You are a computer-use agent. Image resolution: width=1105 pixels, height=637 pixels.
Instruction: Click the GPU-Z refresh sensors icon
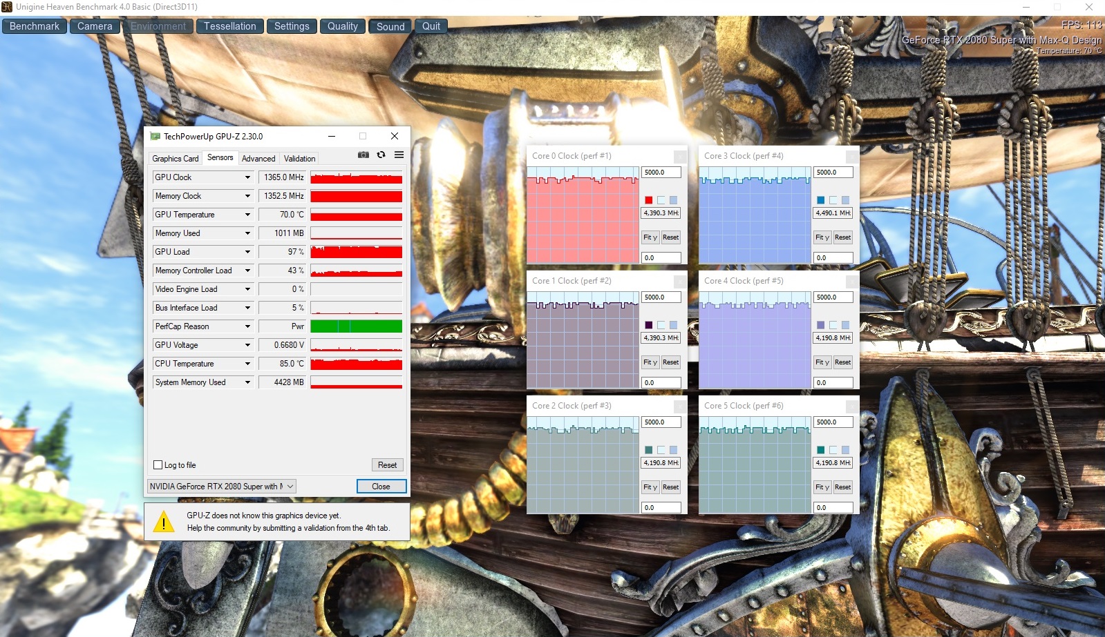(381, 155)
